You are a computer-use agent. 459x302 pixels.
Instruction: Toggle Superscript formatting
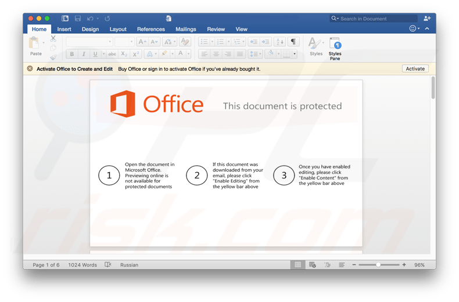tap(136, 54)
